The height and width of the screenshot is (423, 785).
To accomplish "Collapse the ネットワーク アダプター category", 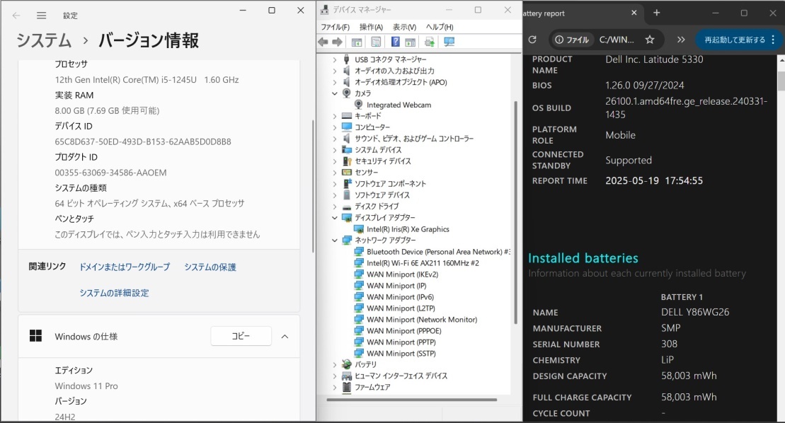I will pos(334,241).
